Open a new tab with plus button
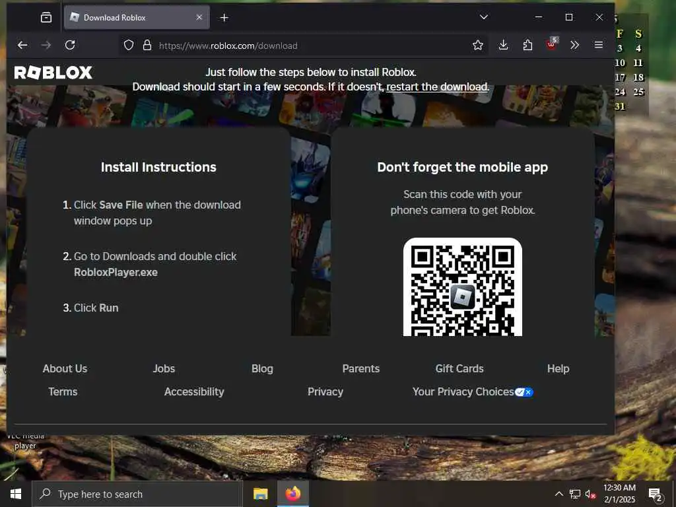The width and height of the screenshot is (676, 507). 224,18
